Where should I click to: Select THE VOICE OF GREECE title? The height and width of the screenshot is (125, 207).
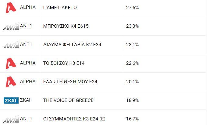68,100
